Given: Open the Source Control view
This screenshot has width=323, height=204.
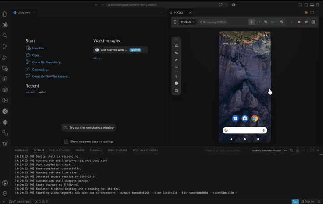Looking at the screenshot, I should coord(5,46).
